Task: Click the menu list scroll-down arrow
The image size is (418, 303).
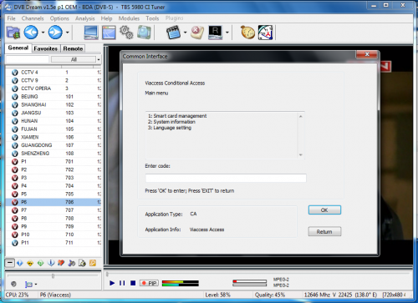Action: 301,154
